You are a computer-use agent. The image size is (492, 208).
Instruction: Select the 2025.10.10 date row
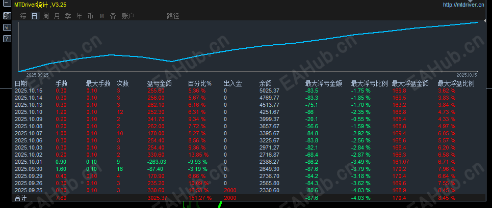click(29, 112)
